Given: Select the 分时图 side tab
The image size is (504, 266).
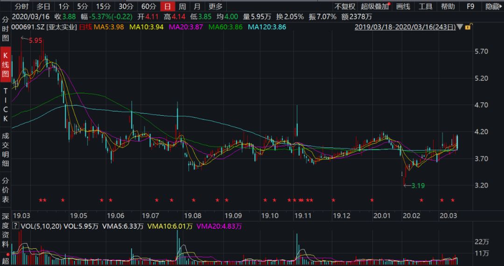Looking at the screenshot, I should click(6, 29).
